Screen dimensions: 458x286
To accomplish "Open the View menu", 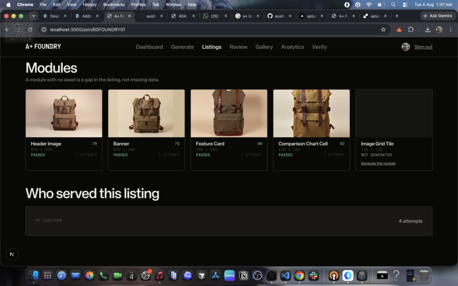I will coord(72,5).
